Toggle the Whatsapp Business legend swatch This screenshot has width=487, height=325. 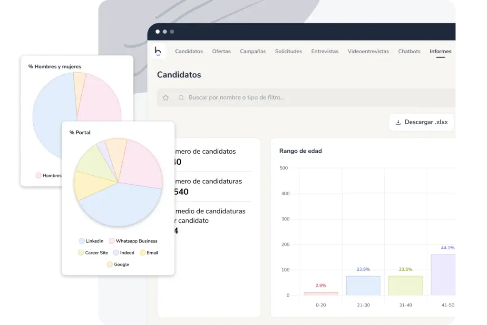pyautogui.click(x=111, y=241)
